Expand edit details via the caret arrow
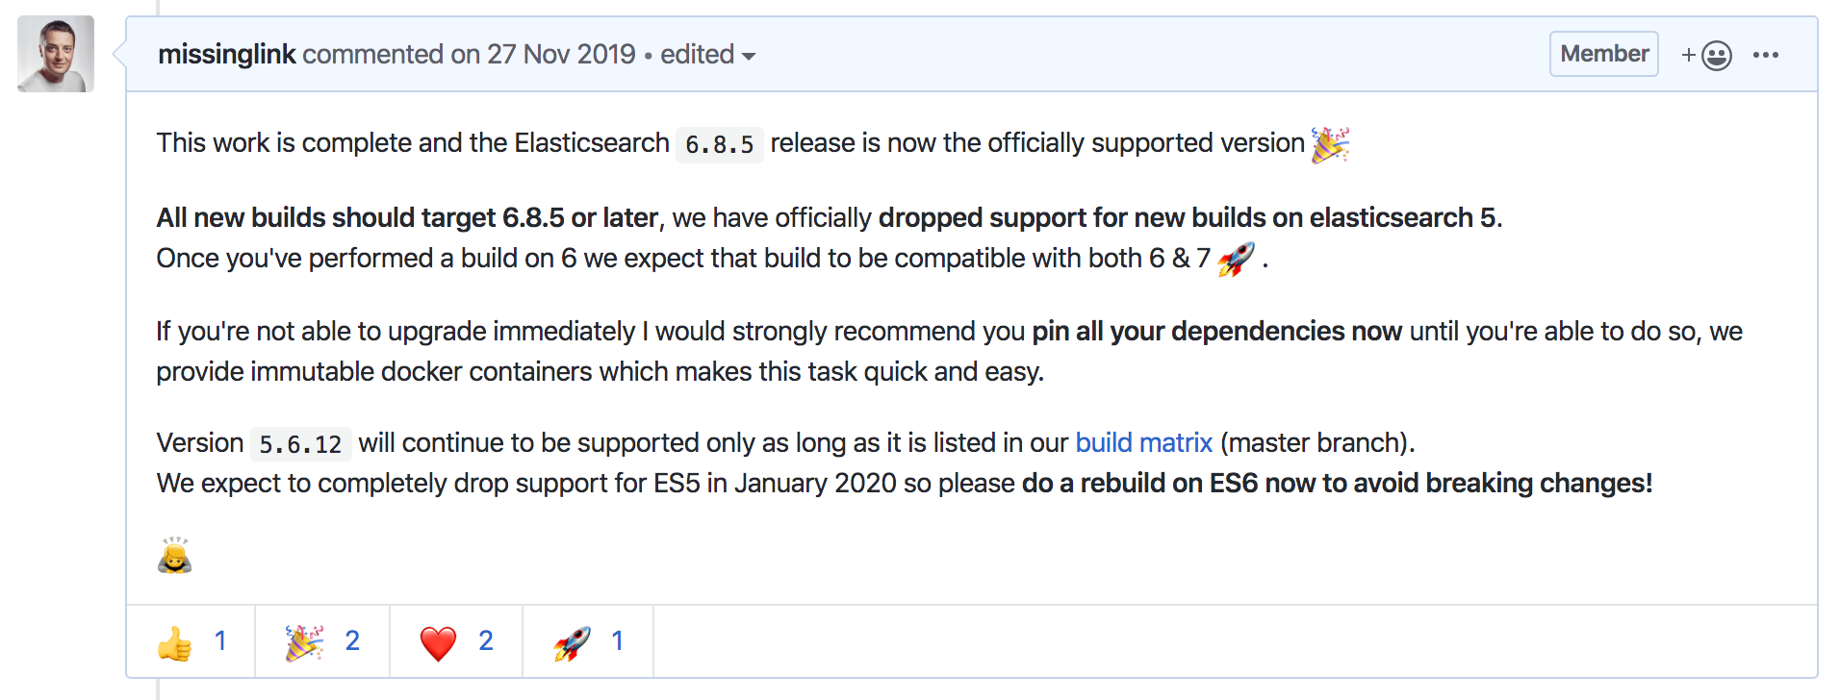 (750, 56)
